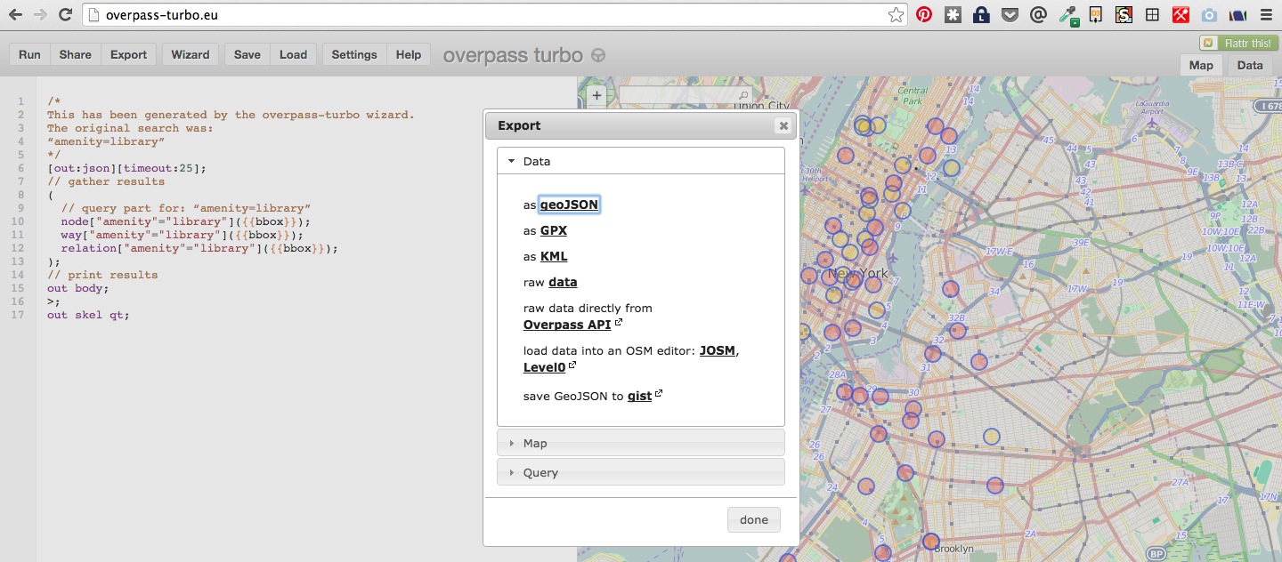Open the Pocket extension icon
The image size is (1282, 562).
coord(1009,15)
